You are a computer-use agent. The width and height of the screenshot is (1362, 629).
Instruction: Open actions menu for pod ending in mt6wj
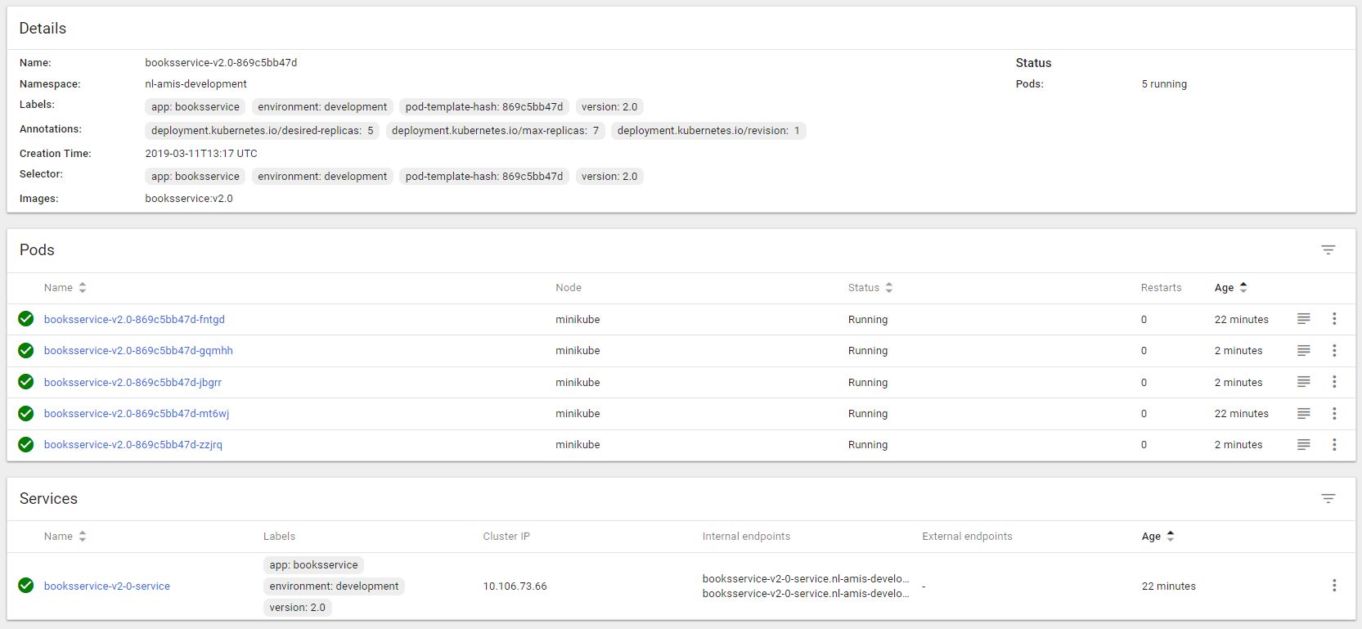[x=1333, y=414]
